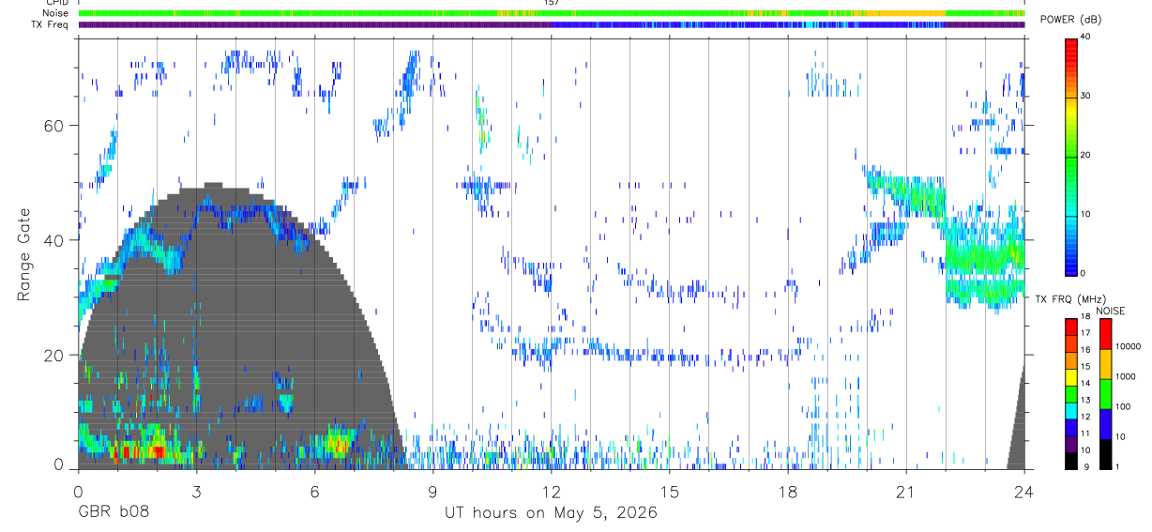Pick the orange 1000-10000 NOISE swatch

coord(1105,364)
